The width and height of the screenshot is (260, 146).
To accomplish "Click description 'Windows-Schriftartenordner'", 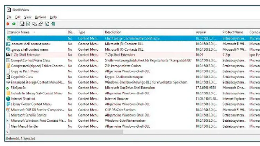I will (x=125, y=121).
